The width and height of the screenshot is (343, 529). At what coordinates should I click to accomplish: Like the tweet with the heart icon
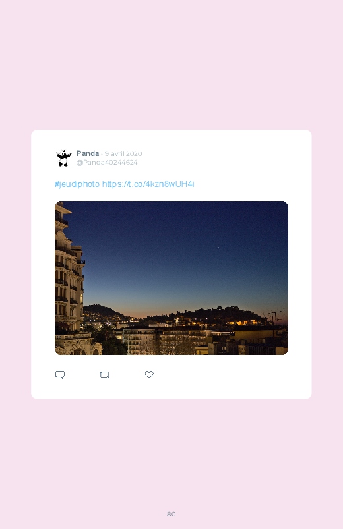pos(149,374)
